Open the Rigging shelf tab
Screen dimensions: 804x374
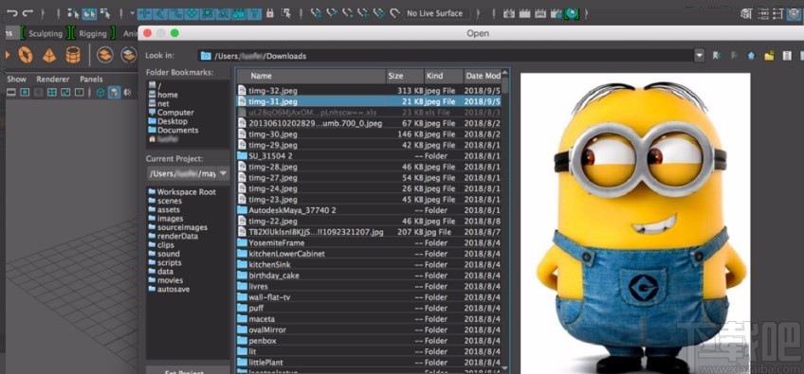pos(92,33)
